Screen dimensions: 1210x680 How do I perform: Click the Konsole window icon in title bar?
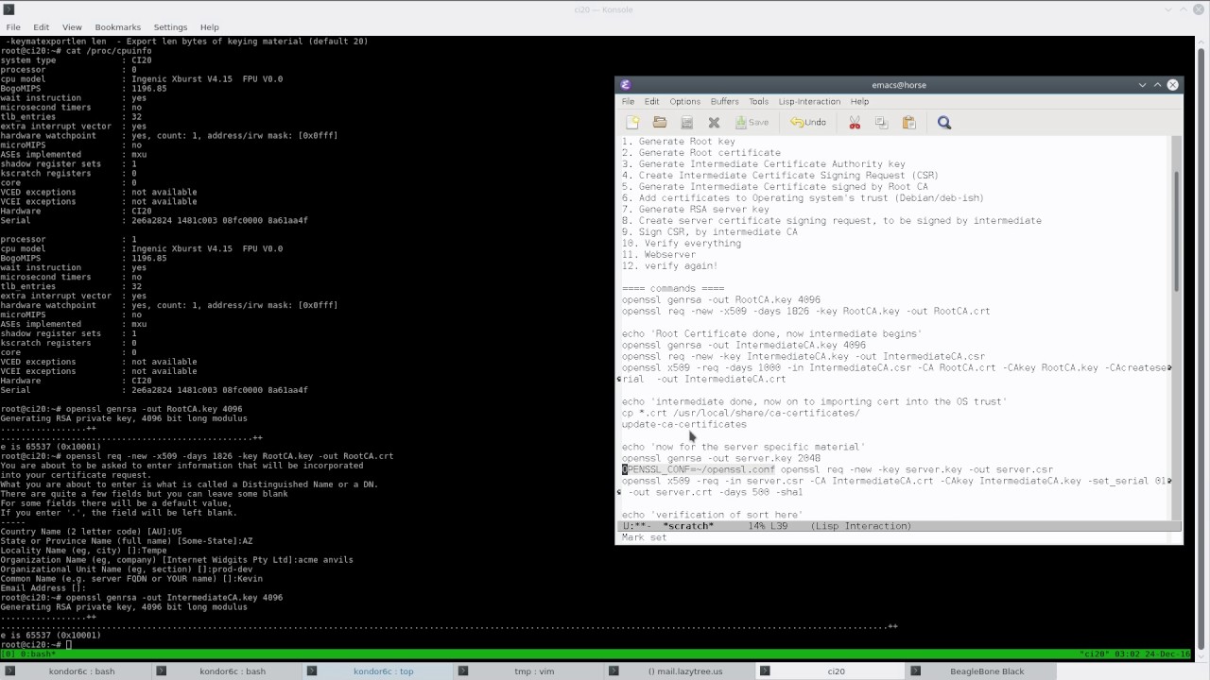(9, 9)
